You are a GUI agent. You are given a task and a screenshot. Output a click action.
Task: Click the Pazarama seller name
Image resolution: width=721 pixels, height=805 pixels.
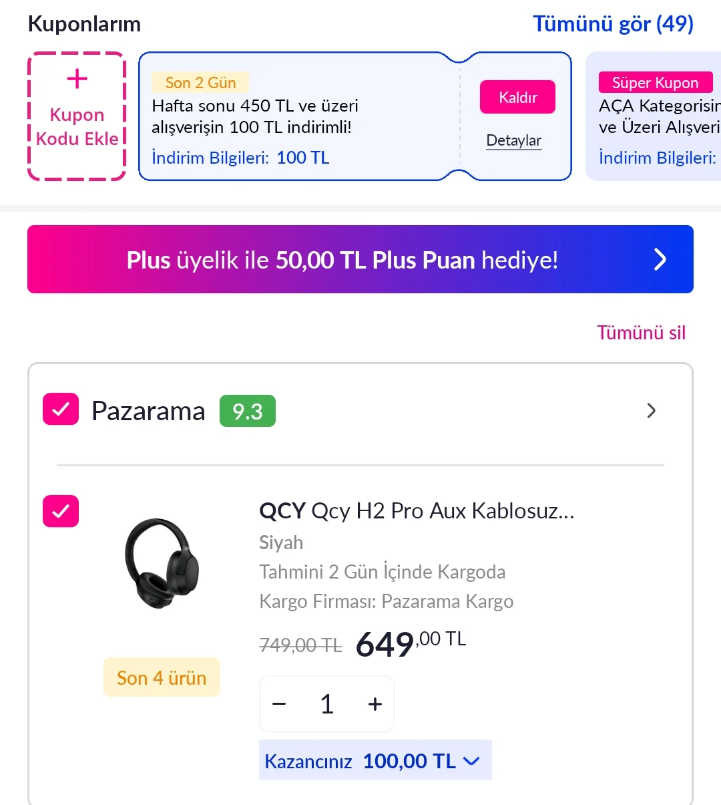coord(148,411)
